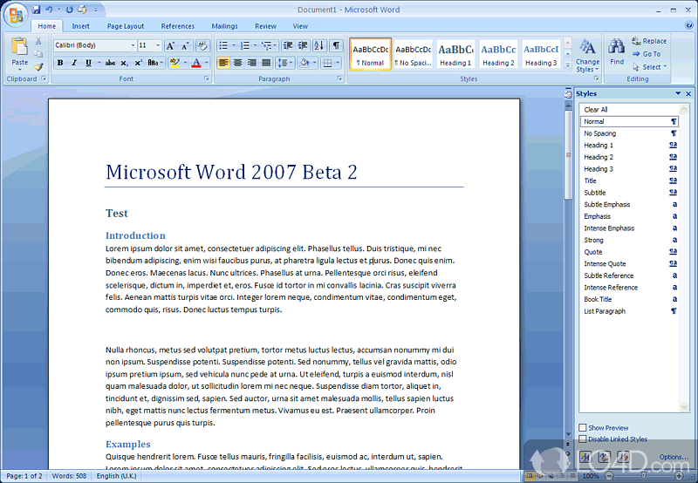
Task: Open the Change Styles dropdown
Action: click(587, 56)
